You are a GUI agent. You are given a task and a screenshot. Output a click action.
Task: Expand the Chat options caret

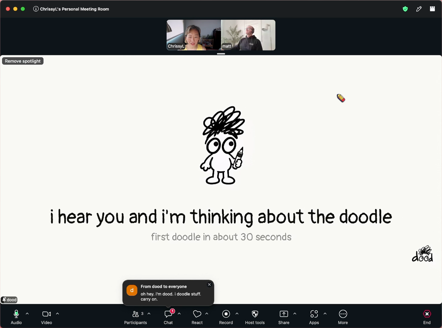tap(179, 314)
